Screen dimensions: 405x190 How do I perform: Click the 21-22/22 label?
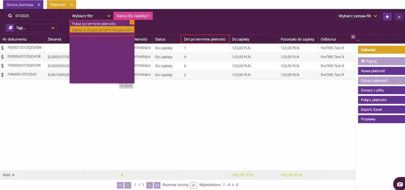(126, 87)
